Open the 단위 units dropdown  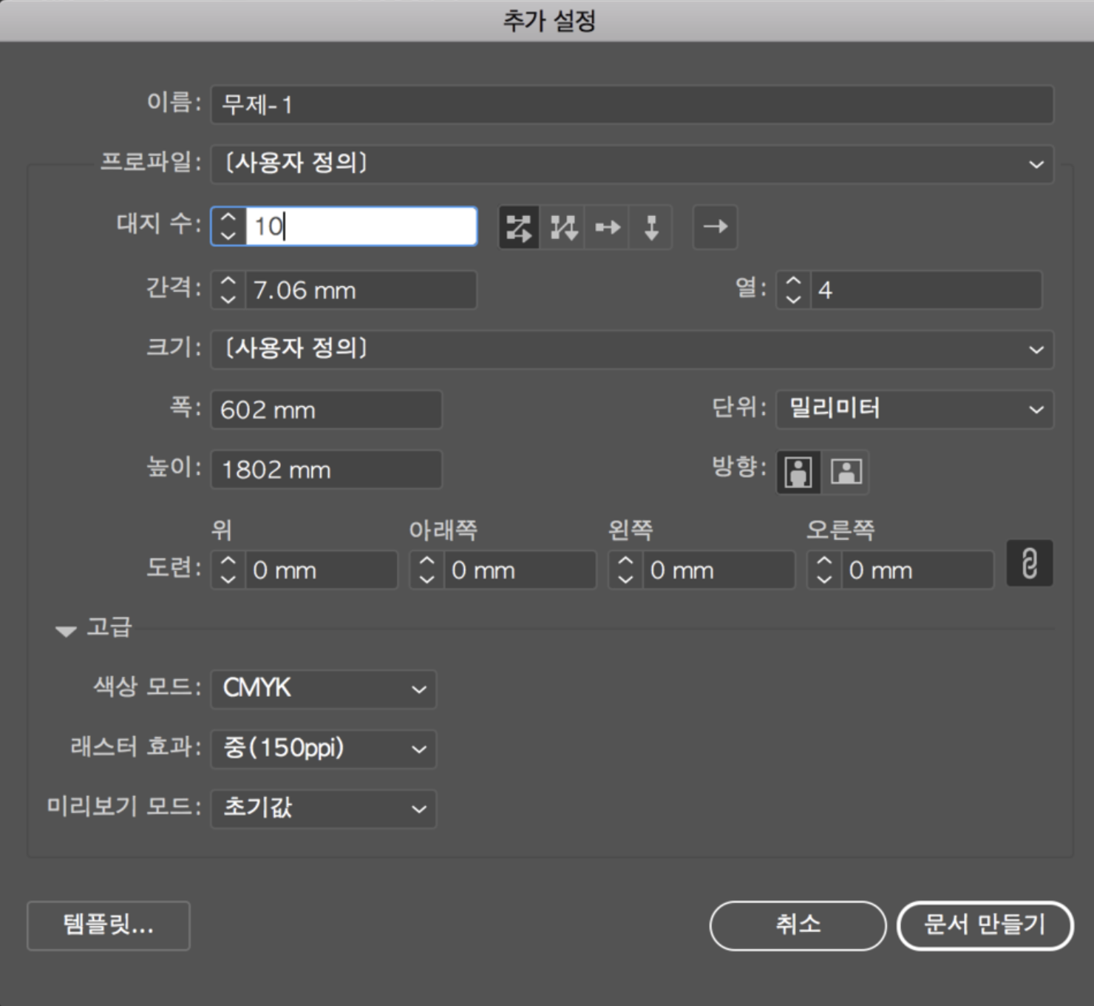click(x=914, y=409)
